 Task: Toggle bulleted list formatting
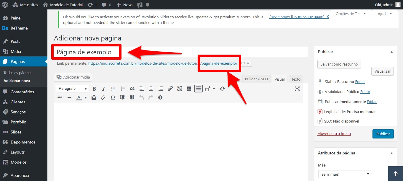(113, 89)
